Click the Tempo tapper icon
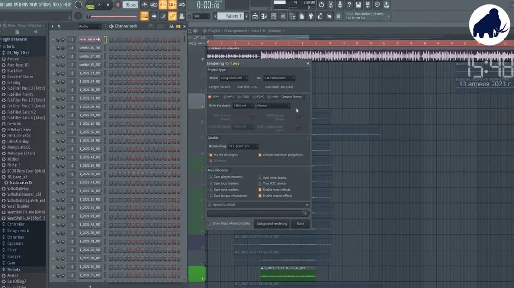514x288 pixels. (320, 16)
